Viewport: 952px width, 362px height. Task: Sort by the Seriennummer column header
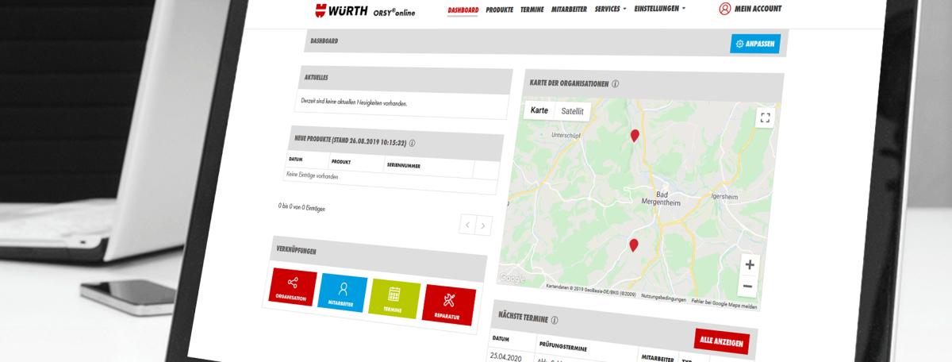click(x=403, y=166)
